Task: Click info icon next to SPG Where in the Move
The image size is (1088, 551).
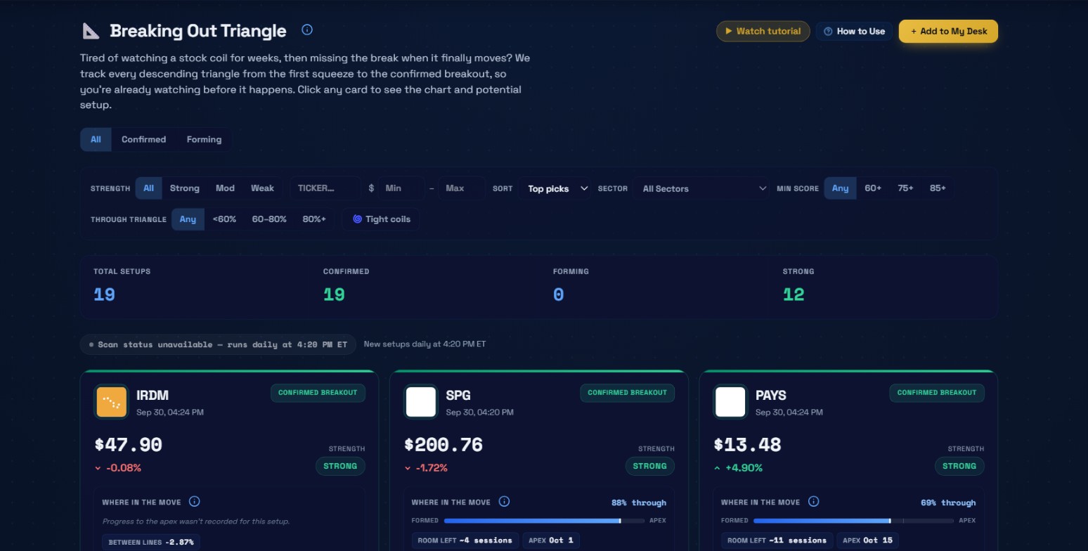Action: (504, 502)
